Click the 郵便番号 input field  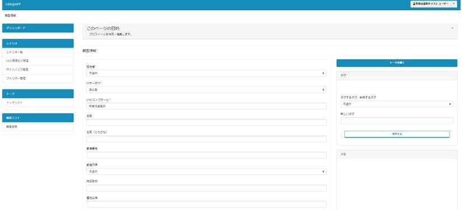click(x=207, y=155)
